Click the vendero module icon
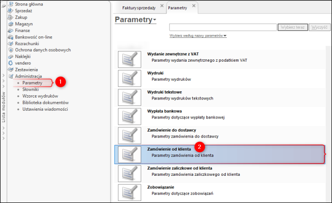The width and height of the screenshot is (332, 203). (x=11, y=63)
